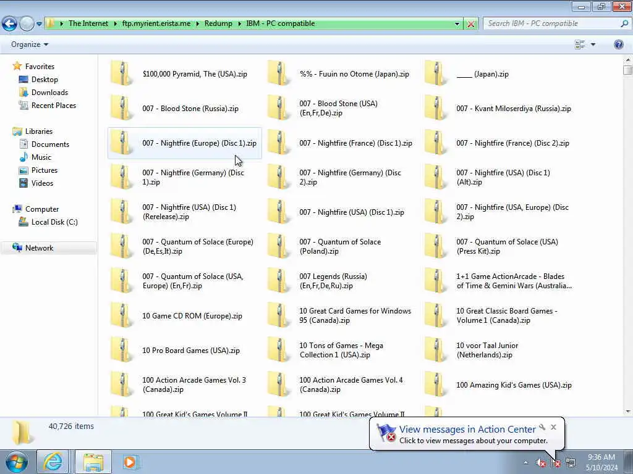Select Libraries in the navigation pane
The height and width of the screenshot is (474, 633).
[x=39, y=131]
